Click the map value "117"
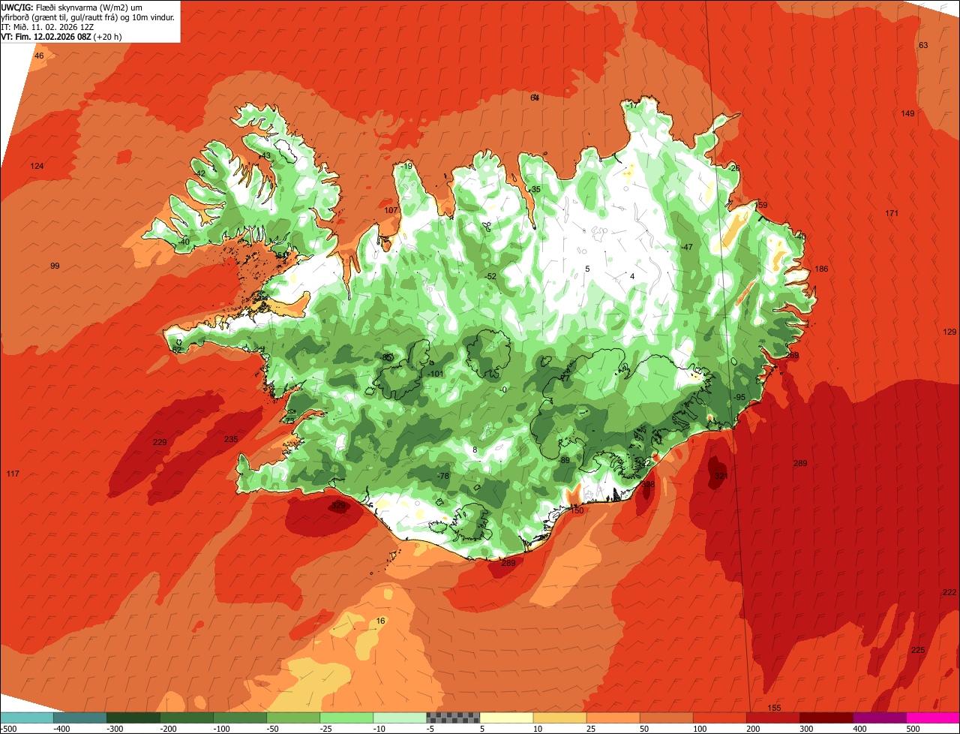This screenshot has height=734, width=960. (x=13, y=474)
